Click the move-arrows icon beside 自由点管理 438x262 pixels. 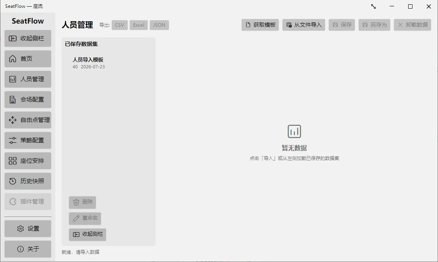point(13,120)
